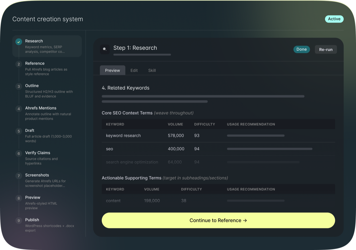The height and width of the screenshot is (250, 356).
Task: Switch to the Edit tab
Action: [x=134, y=70]
